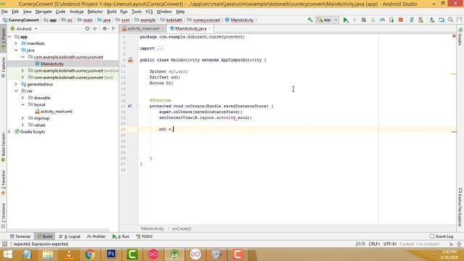Select MainActivity in the project tree
The width and height of the screenshot is (464, 261).
pyautogui.click(x=52, y=64)
